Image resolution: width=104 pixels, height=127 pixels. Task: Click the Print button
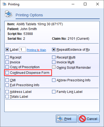coord(67,119)
